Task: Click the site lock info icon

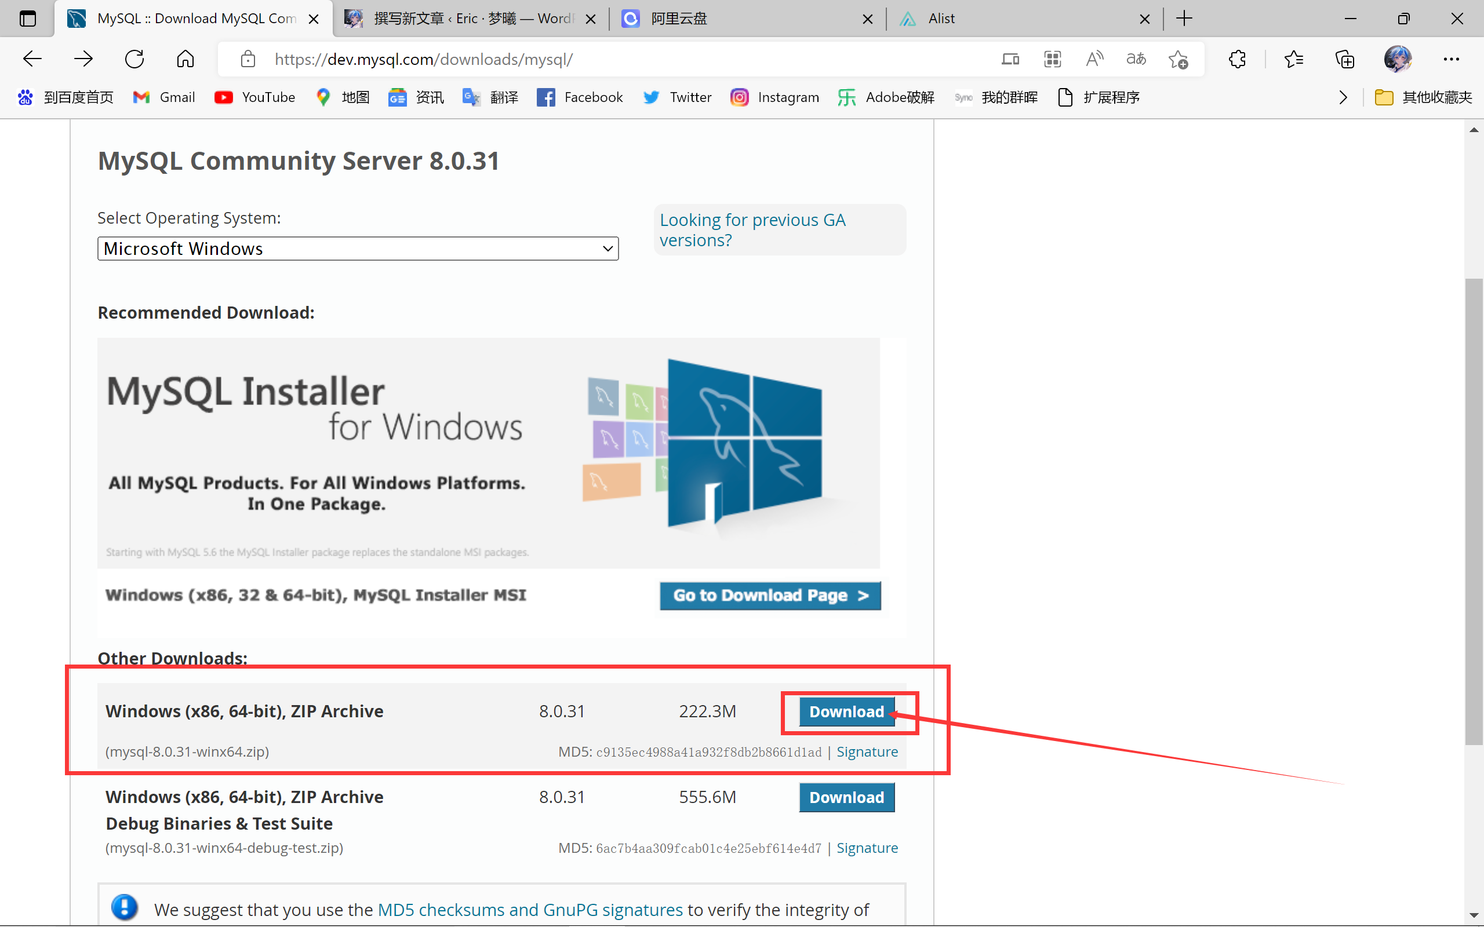Action: pyautogui.click(x=248, y=59)
